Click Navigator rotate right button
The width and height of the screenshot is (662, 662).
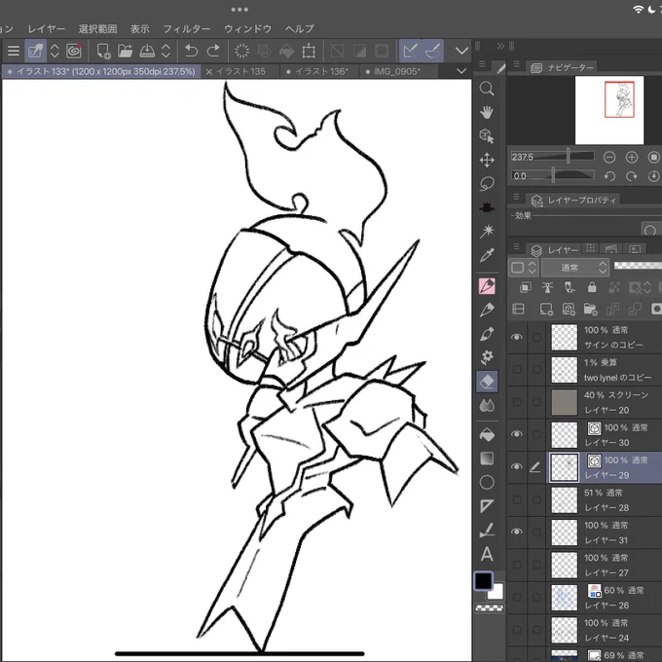coord(632,176)
